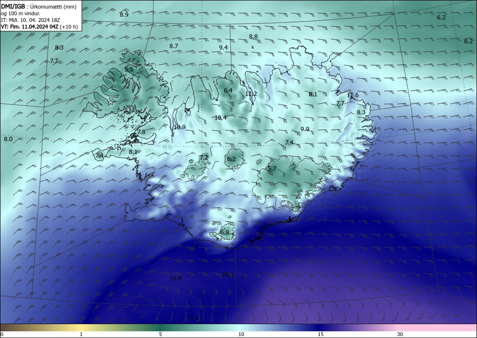477x338 pixels.
Task: Pick the 5.5 value over the Westfjords
Action: pyautogui.click(x=129, y=69)
